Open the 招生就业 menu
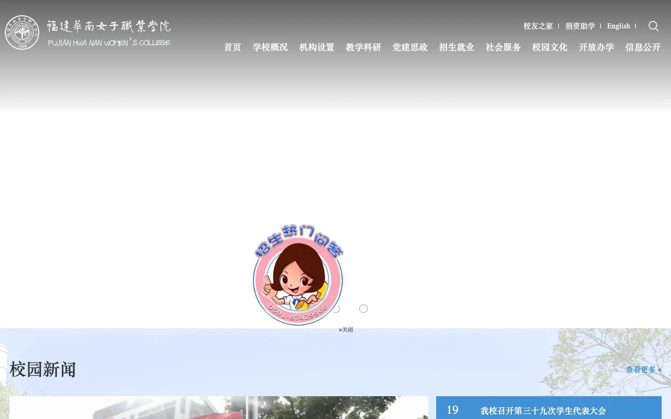671x419 pixels. [x=457, y=47]
